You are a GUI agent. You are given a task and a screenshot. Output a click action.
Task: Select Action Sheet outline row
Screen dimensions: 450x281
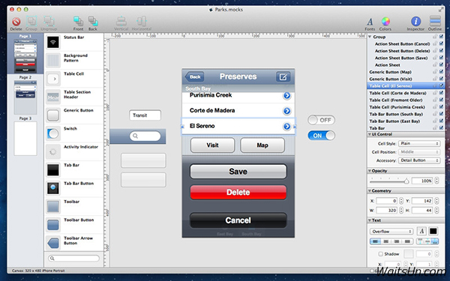coord(406,64)
